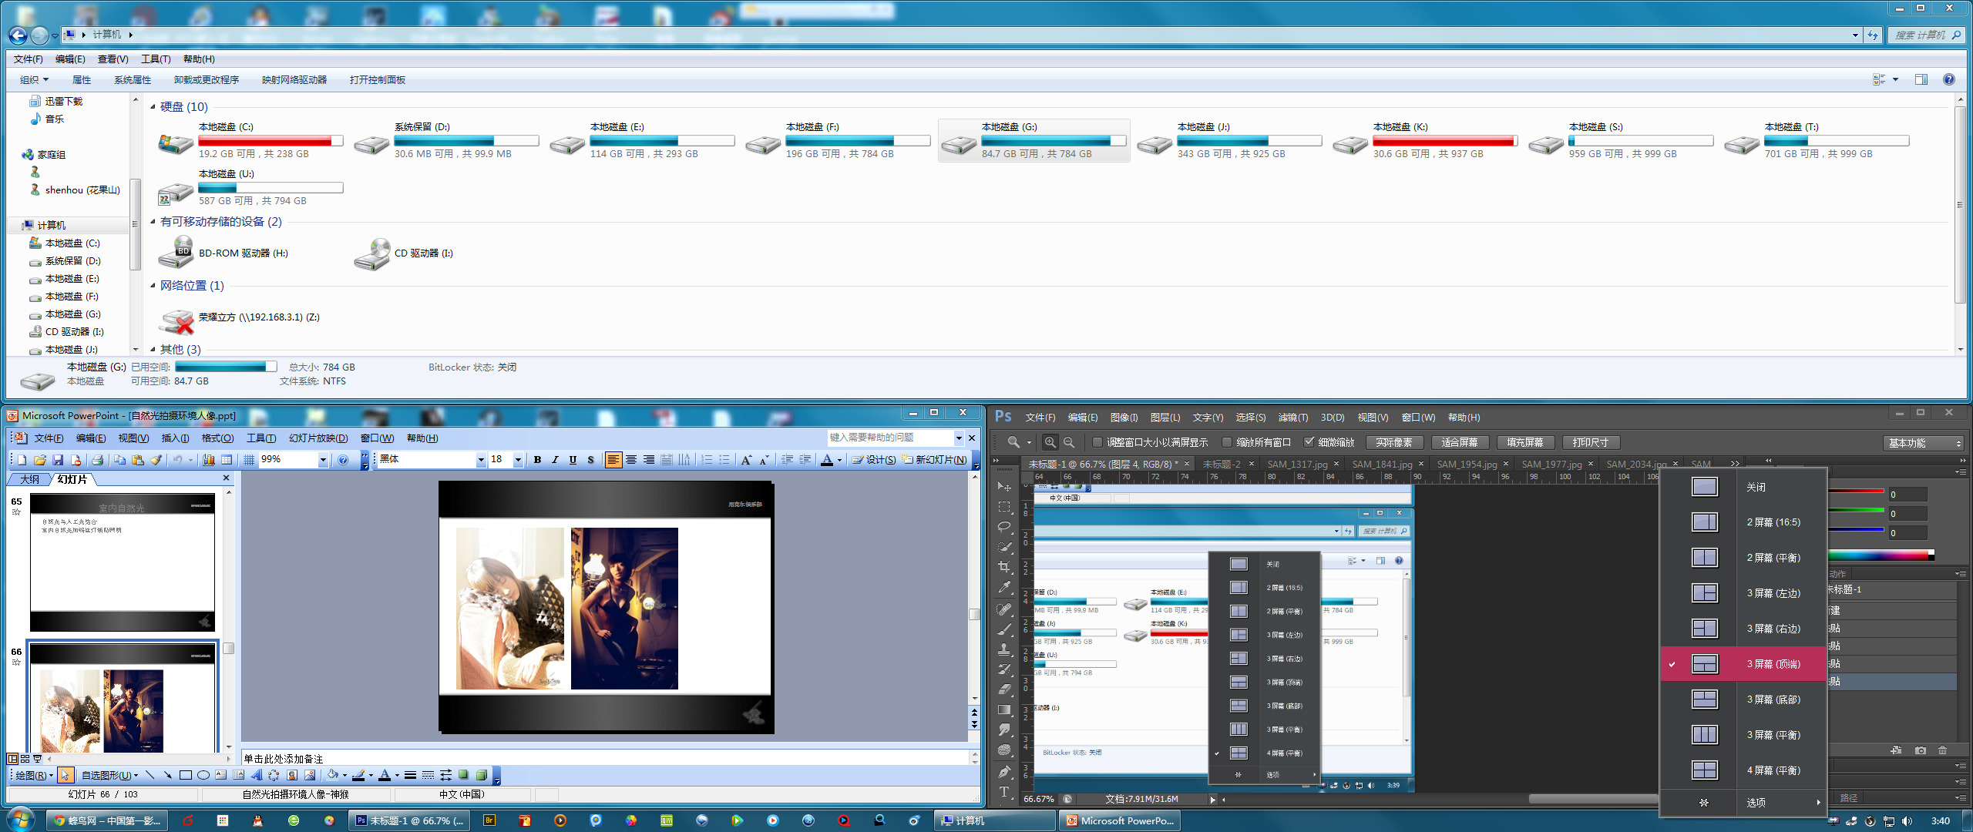This screenshot has width=1973, height=832.
Task: Open 滤镜(T) menu in Photoshop
Action: (1292, 418)
